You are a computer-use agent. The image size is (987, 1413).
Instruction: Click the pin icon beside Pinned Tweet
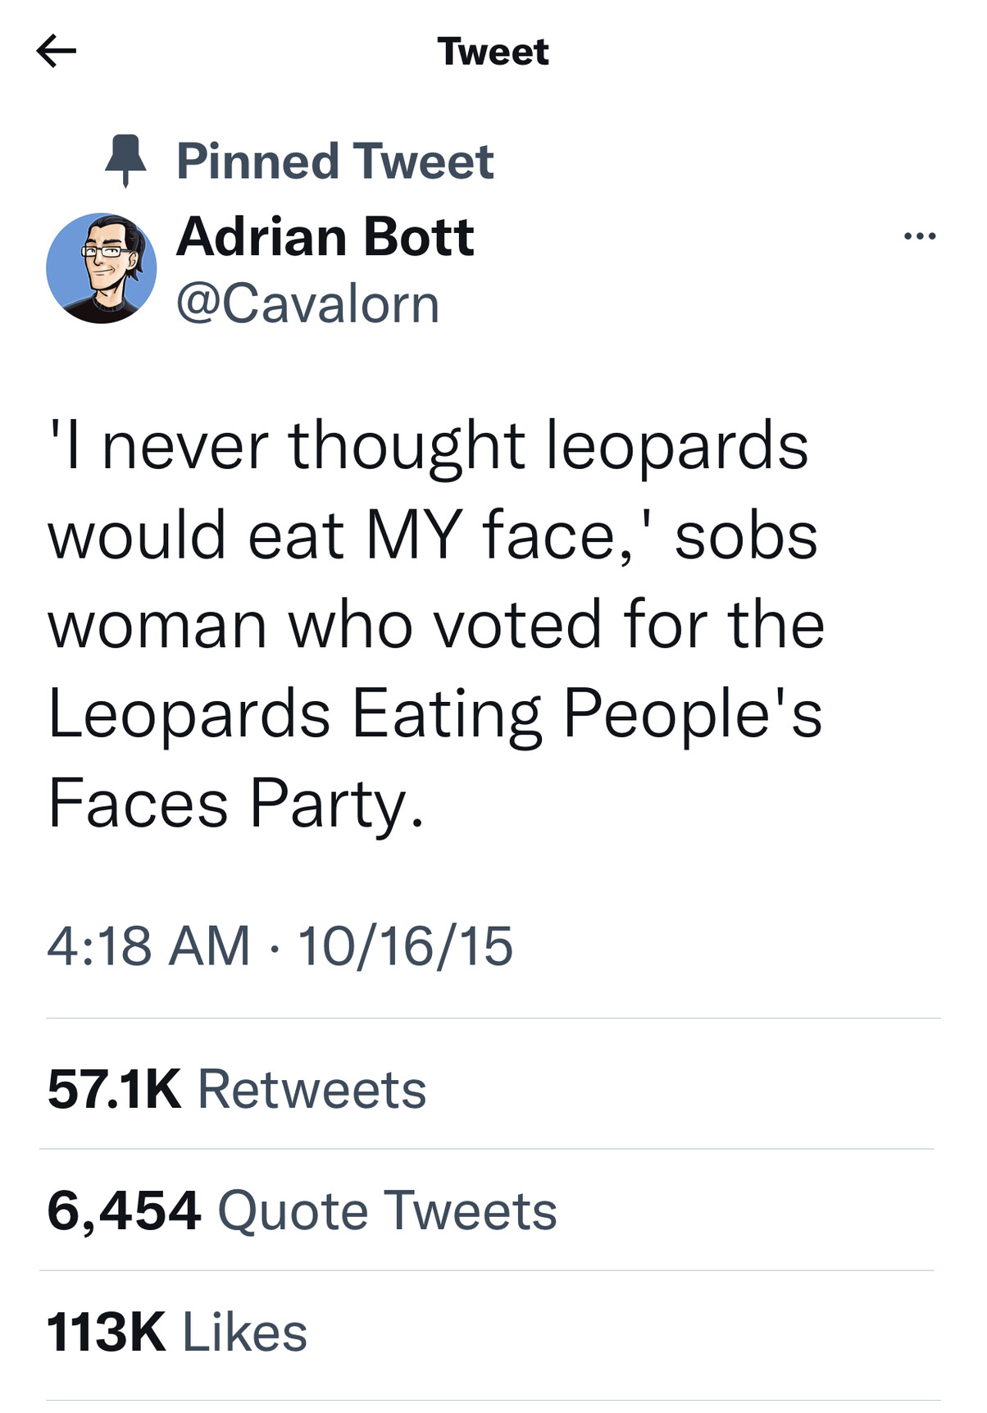pyautogui.click(x=125, y=160)
